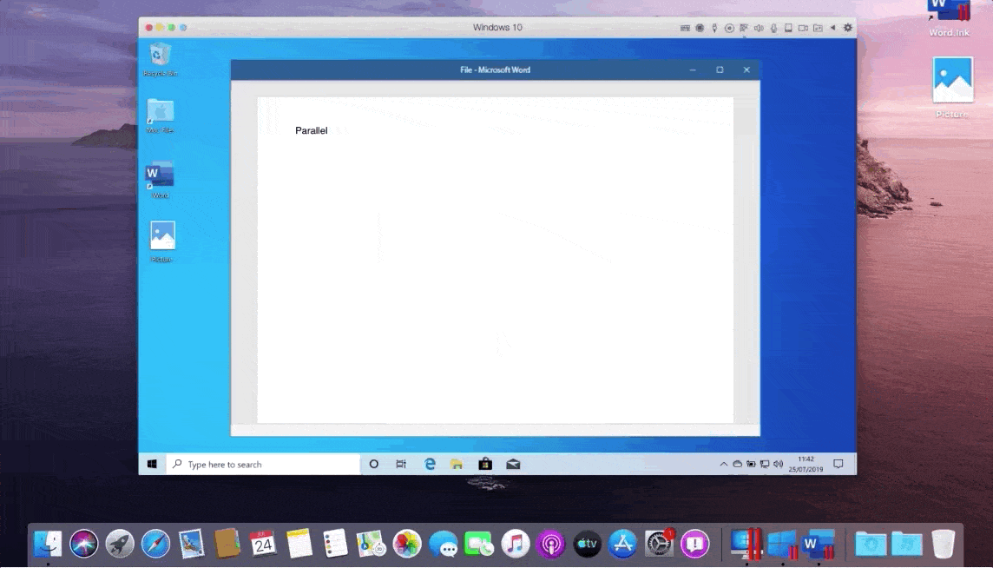Open System Preferences from the Dock

[x=660, y=544]
